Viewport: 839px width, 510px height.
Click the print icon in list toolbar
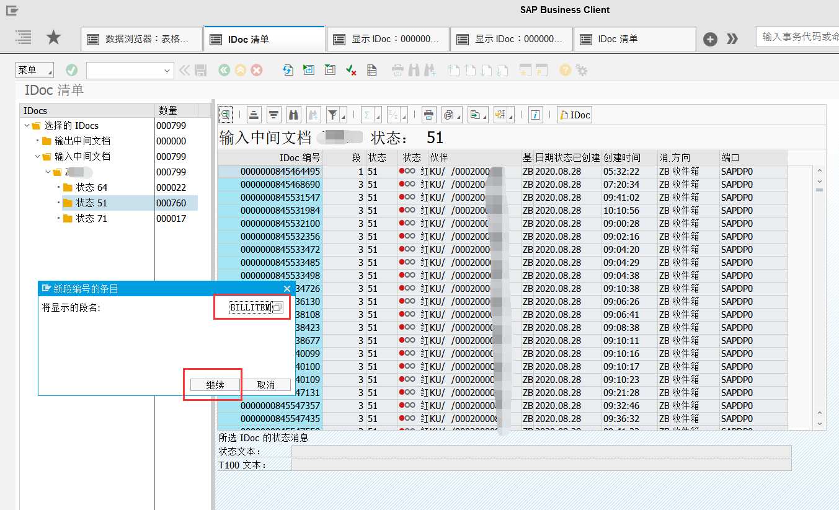[x=428, y=115]
